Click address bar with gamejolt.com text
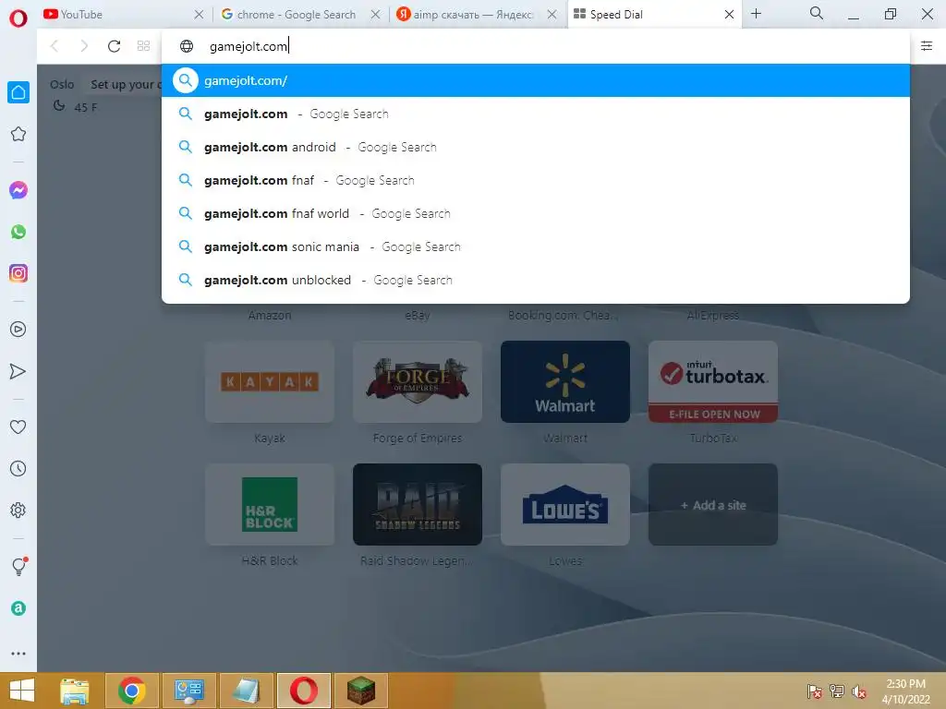This screenshot has width=946, height=709. click(x=535, y=46)
